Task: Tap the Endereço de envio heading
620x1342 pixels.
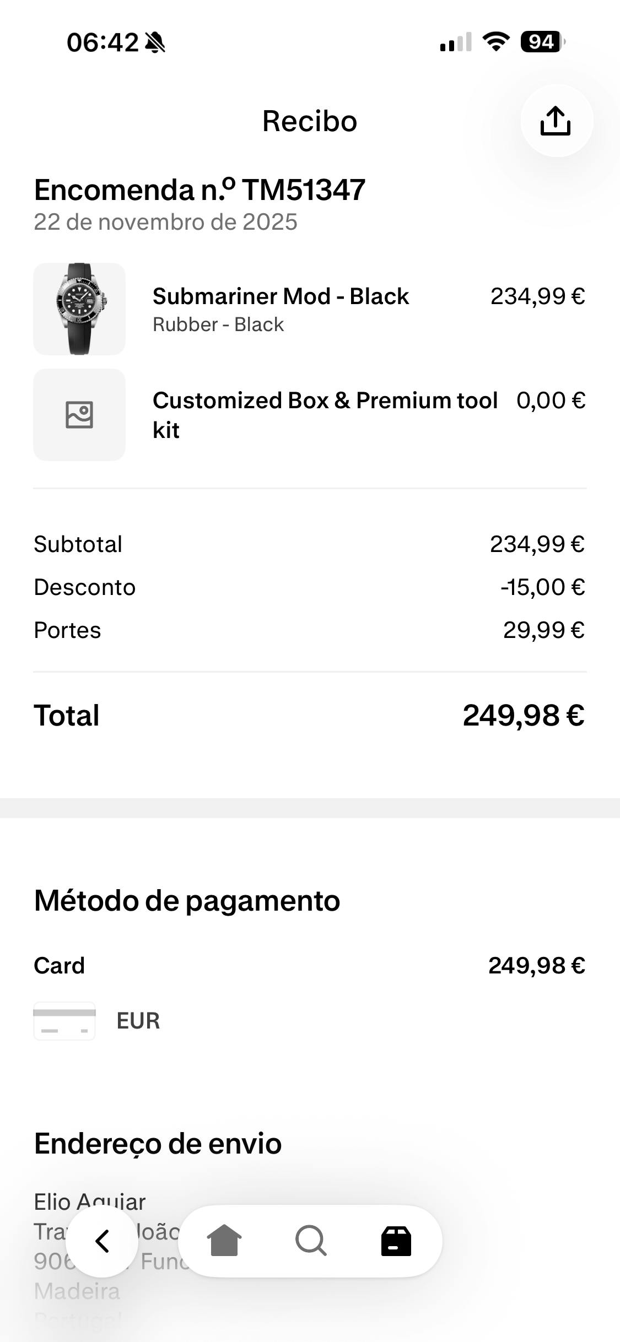Action: 158,1143
